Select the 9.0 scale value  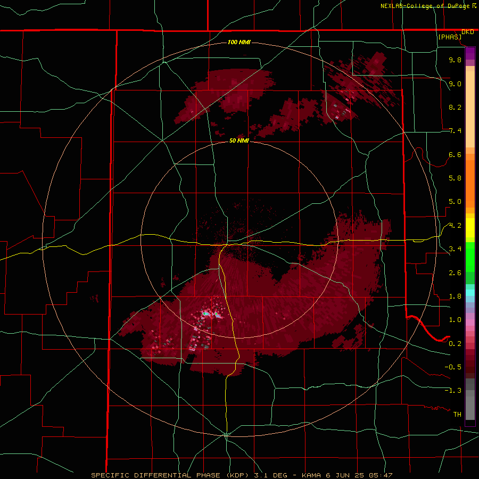click(455, 84)
